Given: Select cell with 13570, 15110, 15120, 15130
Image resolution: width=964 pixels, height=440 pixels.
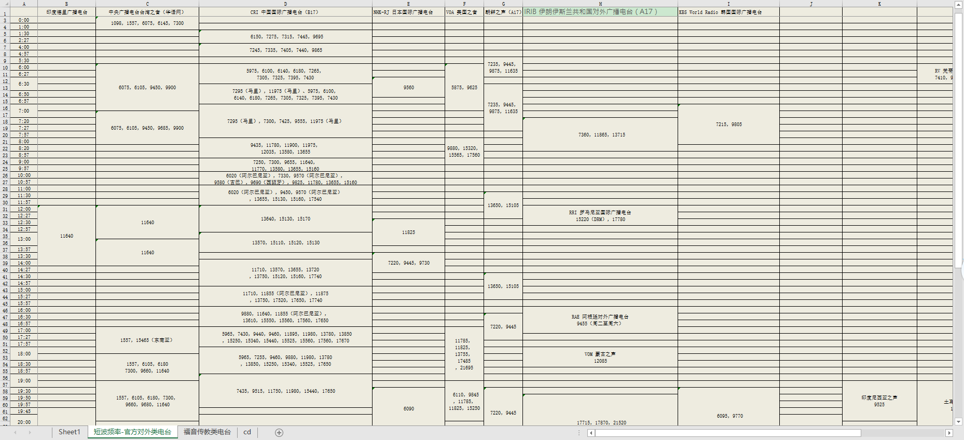Looking at the screenshot, I should pos(285,243).
